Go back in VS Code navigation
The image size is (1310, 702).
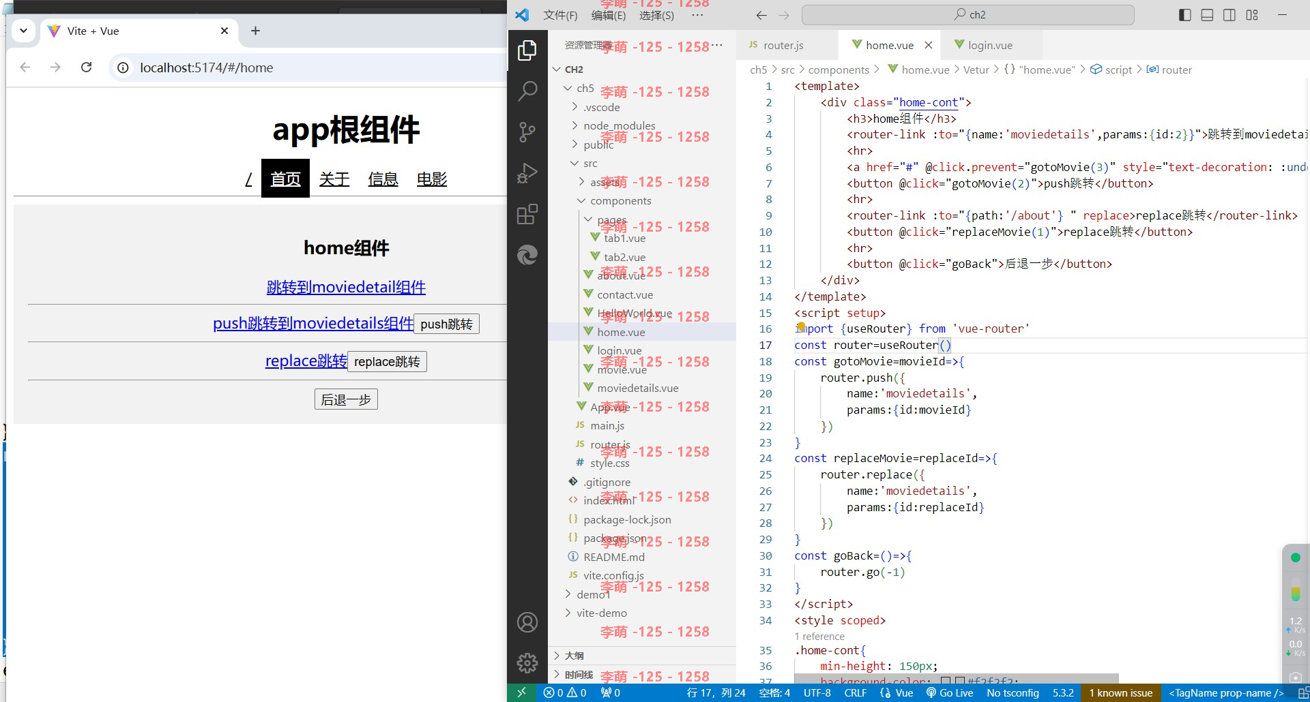[761, 15]
